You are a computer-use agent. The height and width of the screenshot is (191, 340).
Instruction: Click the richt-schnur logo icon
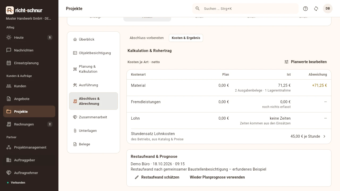(x=10, y=10)
